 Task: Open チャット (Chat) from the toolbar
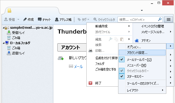tap(44, 19)
